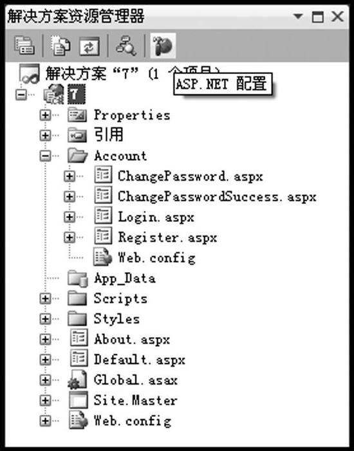Click the Properties toolbar icon
The height and width of the screenshot is (451, 354).
pos(24,45)
